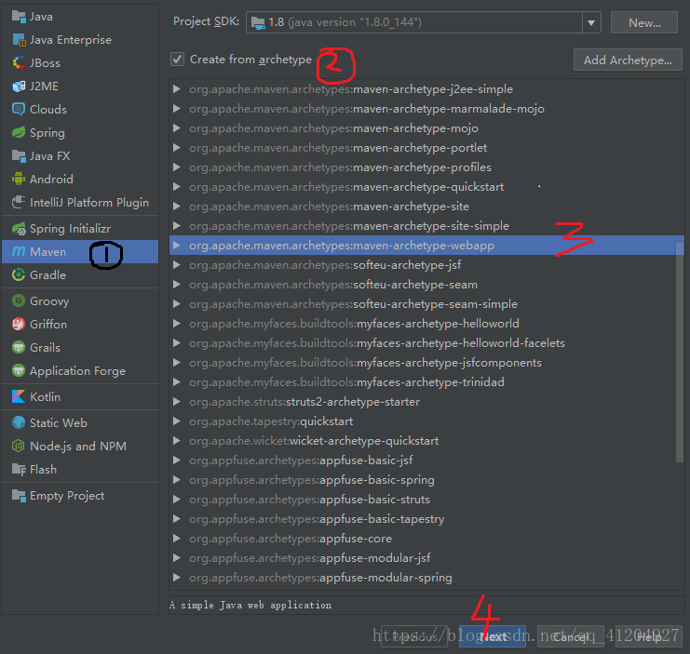Click the Cancel button
Viewport: 690px width, 654px height.
(x=571, y=636)
